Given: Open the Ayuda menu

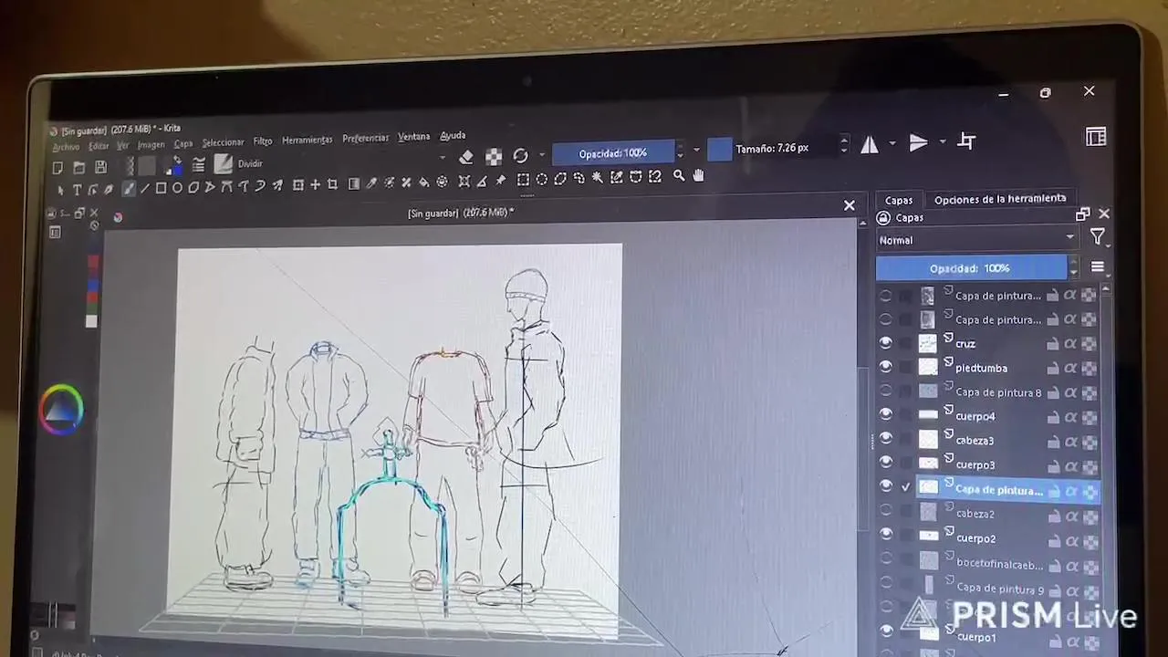Looking at the screenshot, I should [453, 136].
